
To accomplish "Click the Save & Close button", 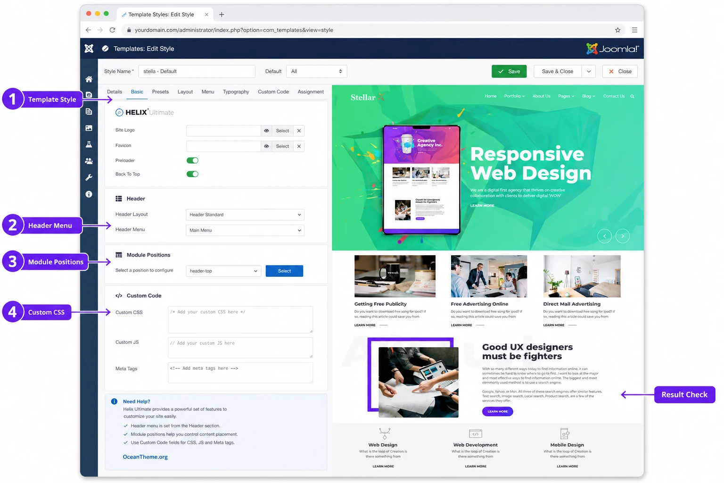I will pos(558,71).
